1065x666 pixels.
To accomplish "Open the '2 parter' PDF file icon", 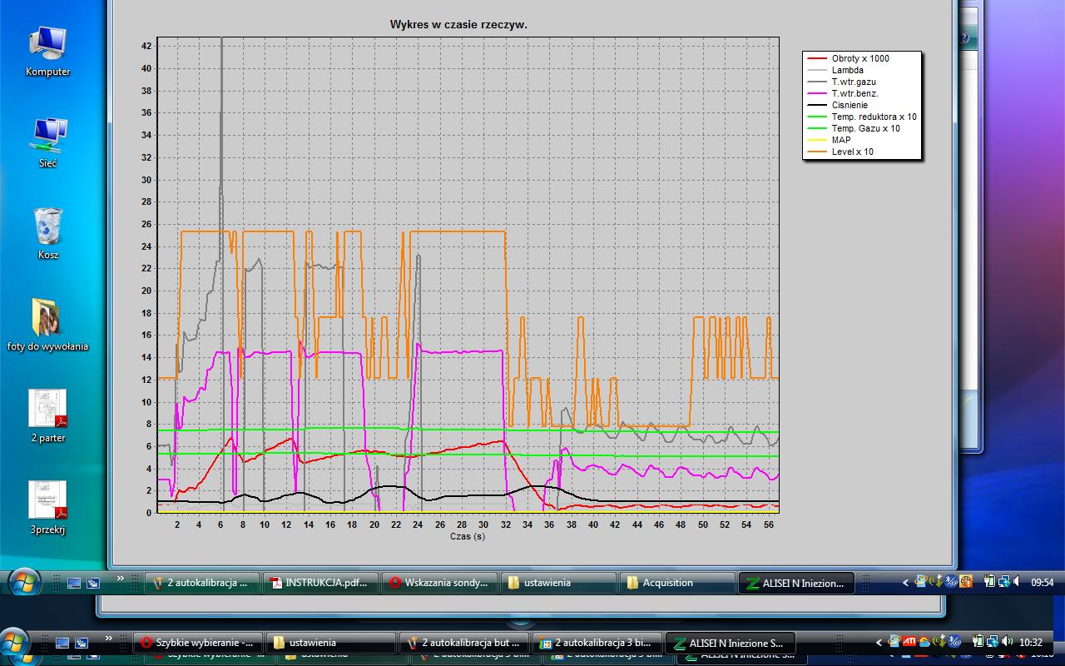I will click(x=47, y=416).
